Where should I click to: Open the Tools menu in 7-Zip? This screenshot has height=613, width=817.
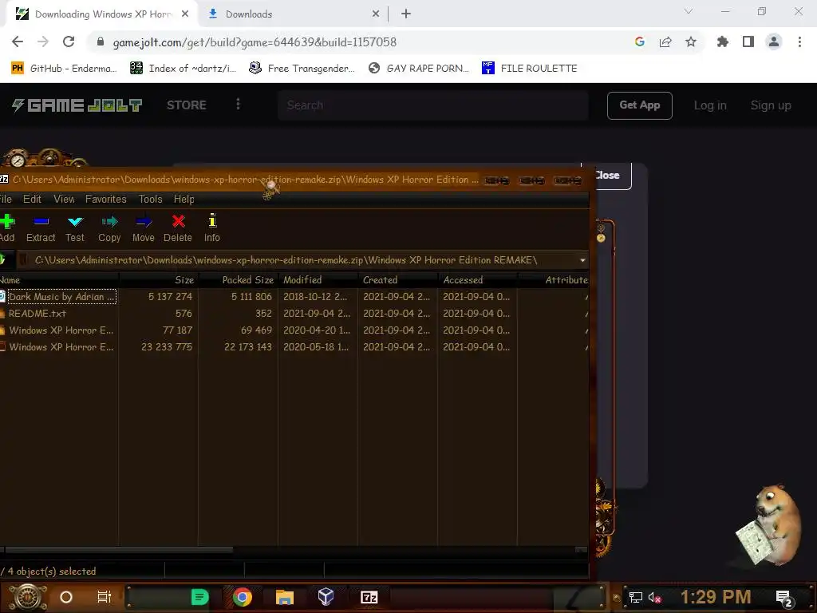coord(151,199)
